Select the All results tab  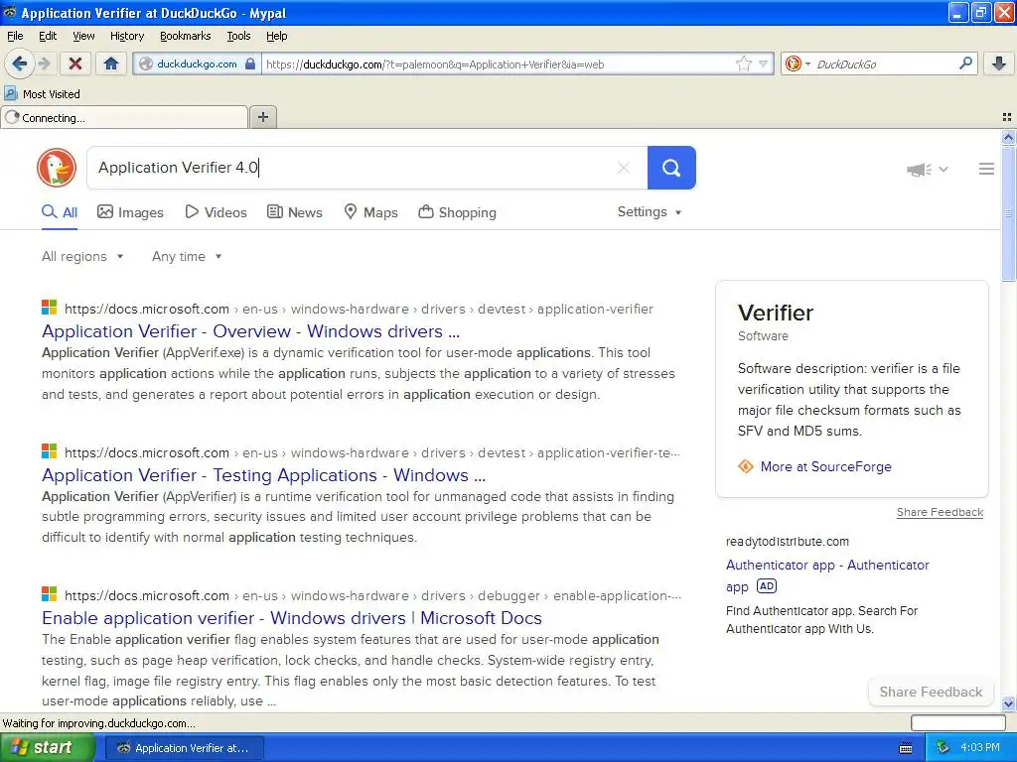click(60, 212)
